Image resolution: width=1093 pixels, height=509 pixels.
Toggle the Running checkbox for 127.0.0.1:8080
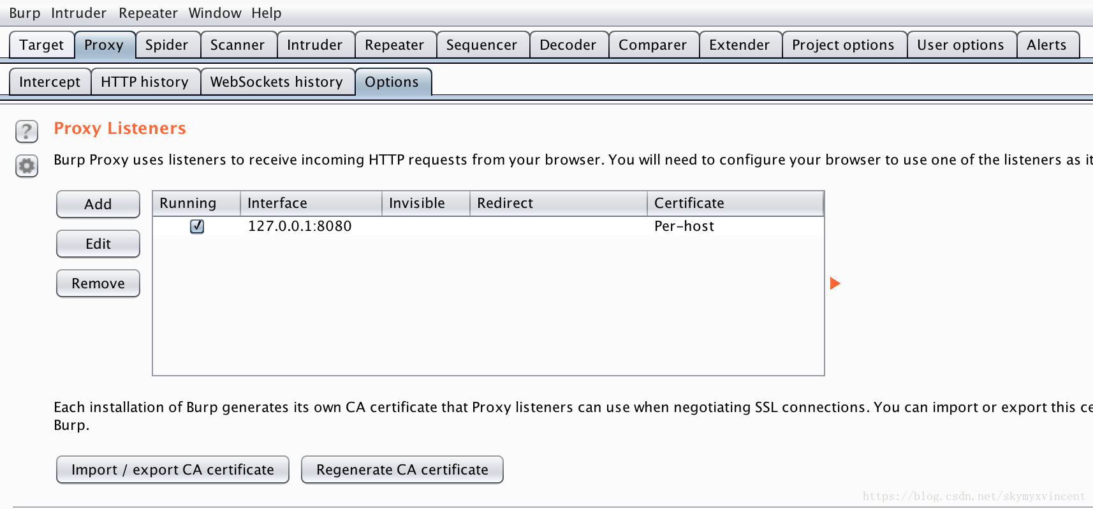(197, 226)
